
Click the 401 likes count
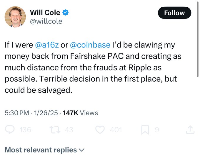[116, 129]
